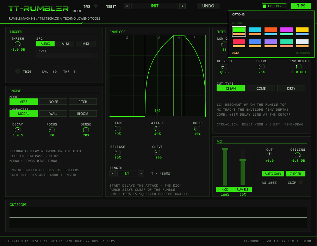The width and height of the screenshot is (317, 246).
Task: Switch engine mode to PITCH
Action: (x=83, y=102)
